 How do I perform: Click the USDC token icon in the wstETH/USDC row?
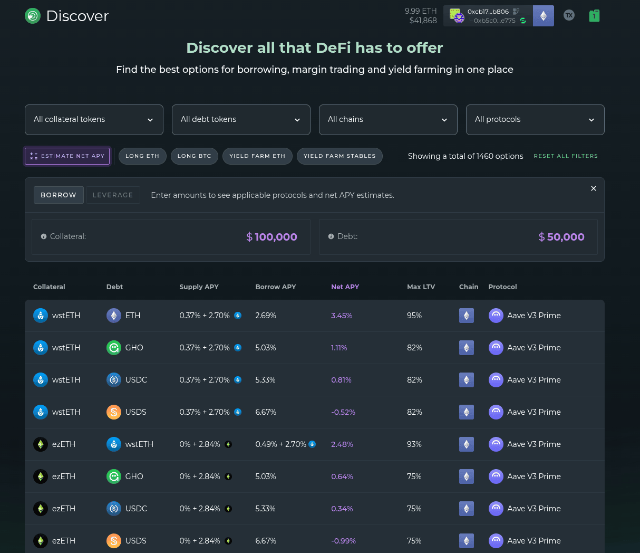(x=114, y=380)
